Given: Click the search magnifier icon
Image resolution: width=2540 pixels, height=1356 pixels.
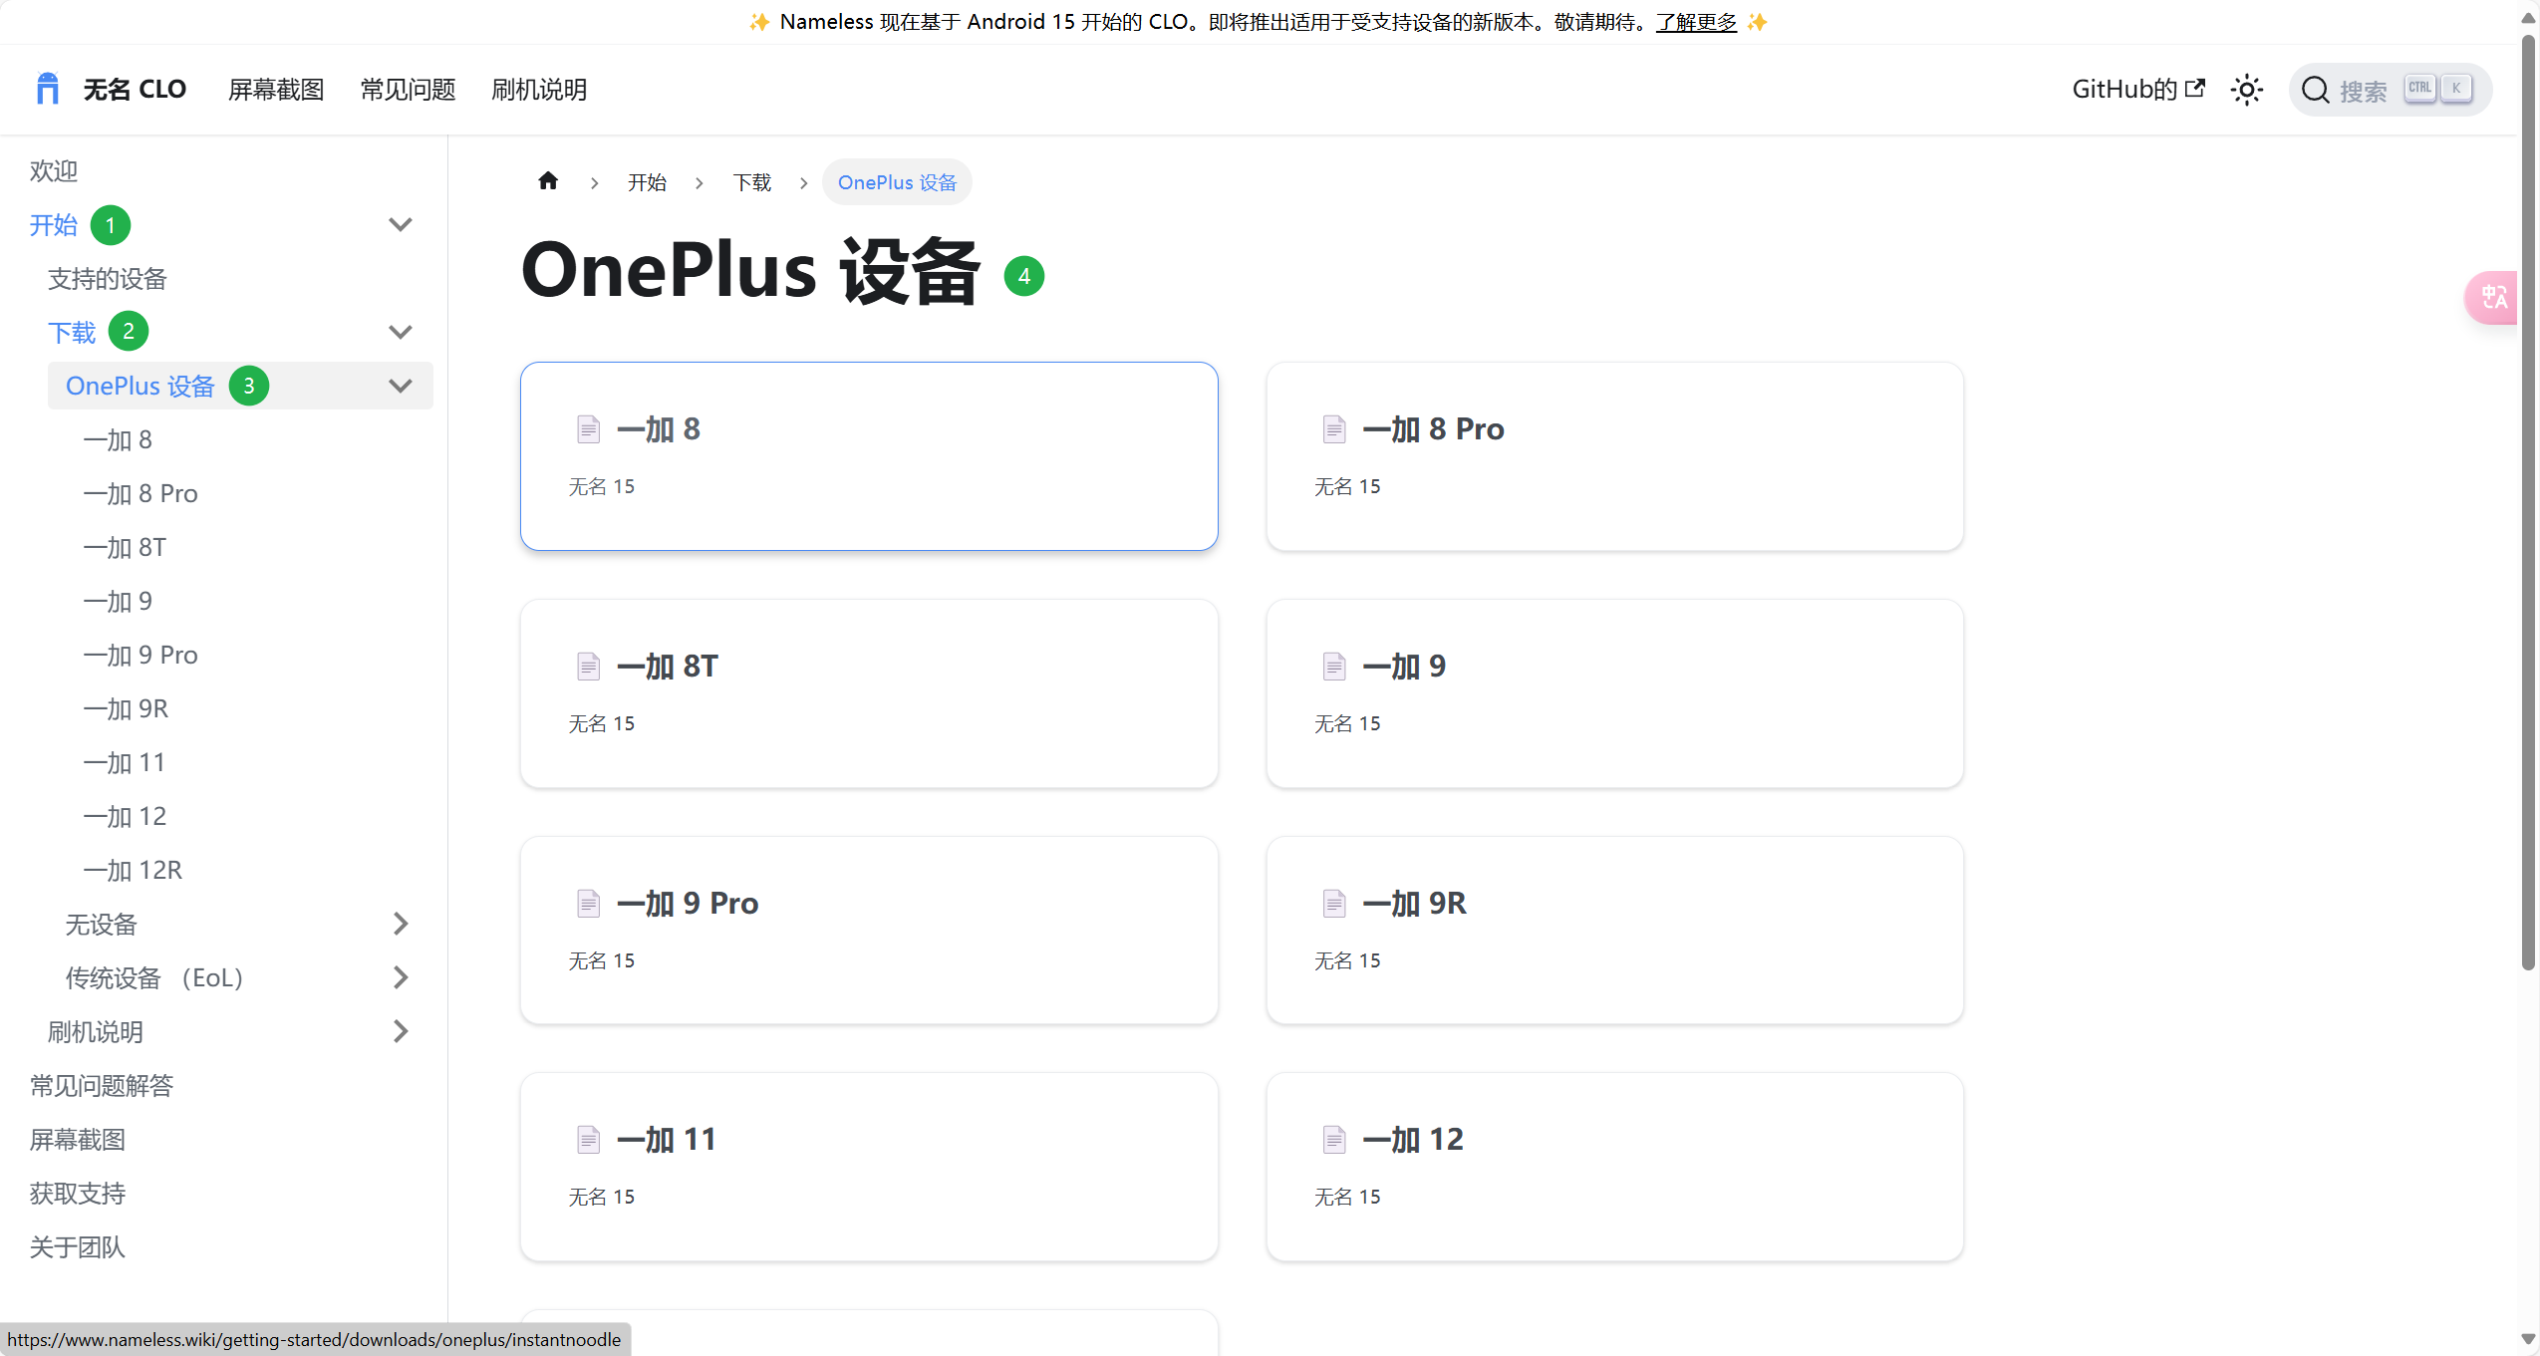Looking at the screenshot, I should tap(2315, 90).
